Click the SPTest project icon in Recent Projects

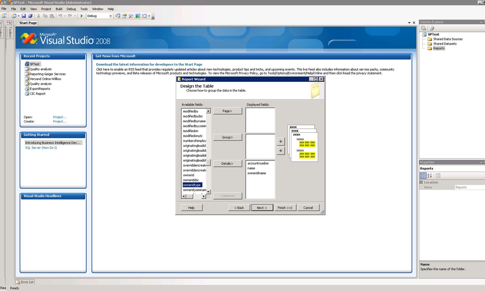[27, 64]
